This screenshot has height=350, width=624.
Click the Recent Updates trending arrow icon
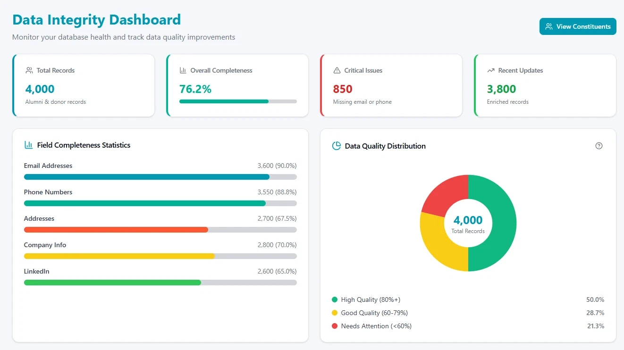(x=490, y=70)
